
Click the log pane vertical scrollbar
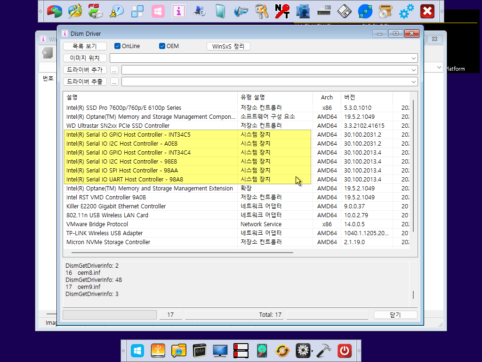(x=413, y=295)
